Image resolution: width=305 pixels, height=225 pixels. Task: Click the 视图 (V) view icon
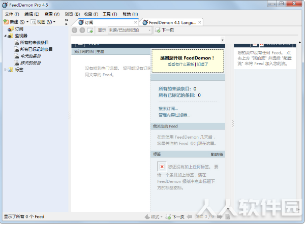(x=34, y=22)
